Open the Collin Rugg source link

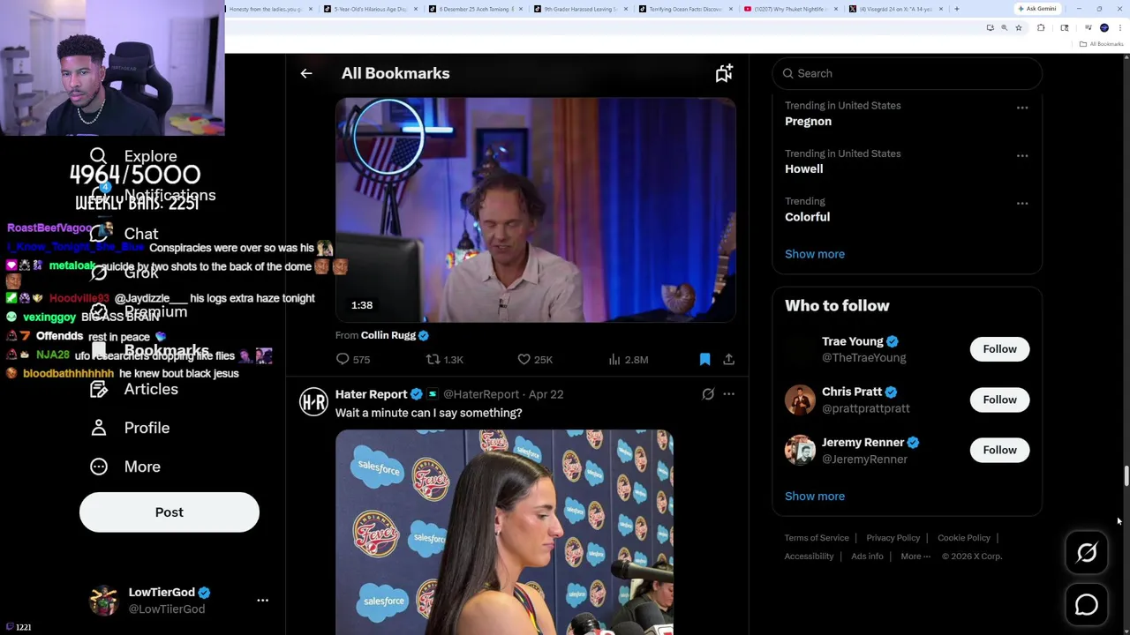point(388,335)
